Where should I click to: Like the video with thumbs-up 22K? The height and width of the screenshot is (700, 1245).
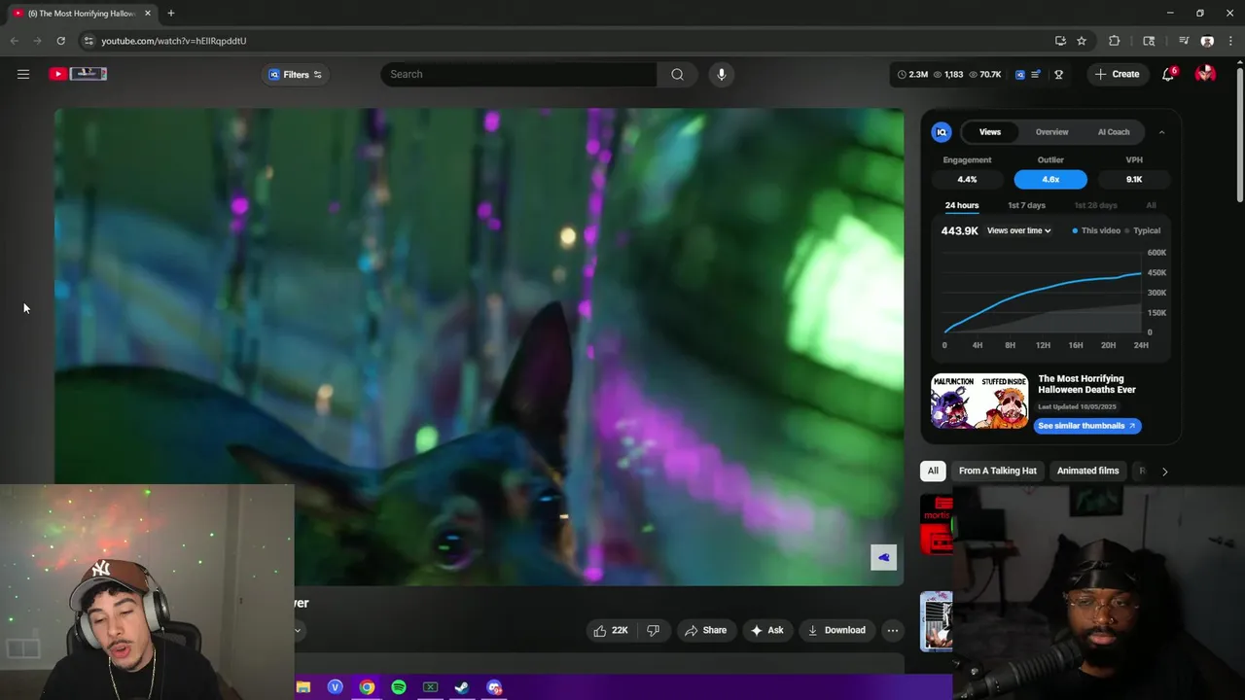point(611,630)
